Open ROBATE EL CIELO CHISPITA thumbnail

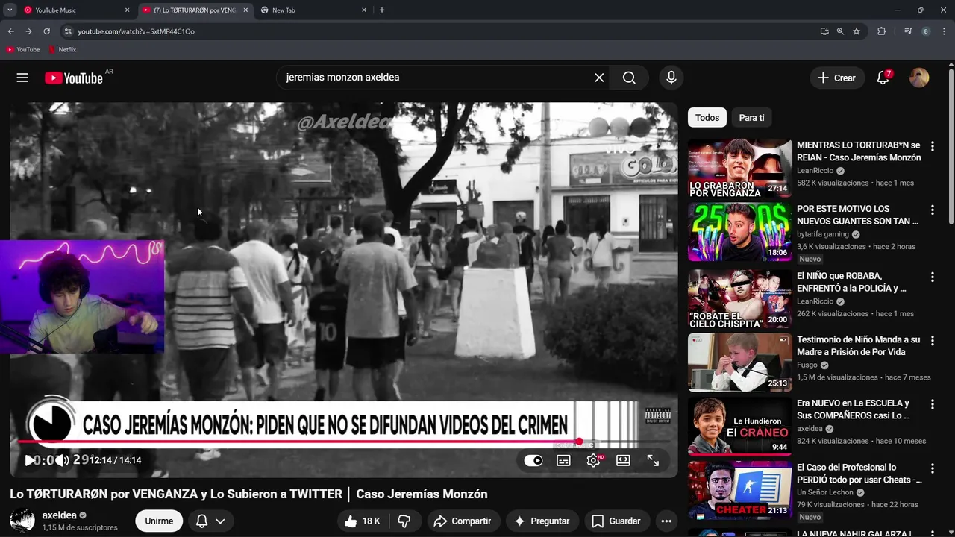(x=739, y=299)
